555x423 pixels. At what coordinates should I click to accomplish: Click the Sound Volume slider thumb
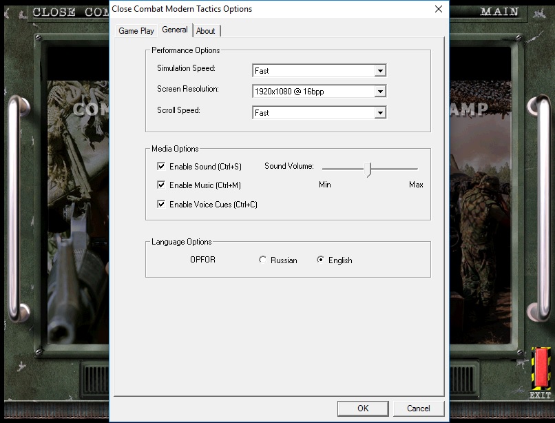click(368, 169)
